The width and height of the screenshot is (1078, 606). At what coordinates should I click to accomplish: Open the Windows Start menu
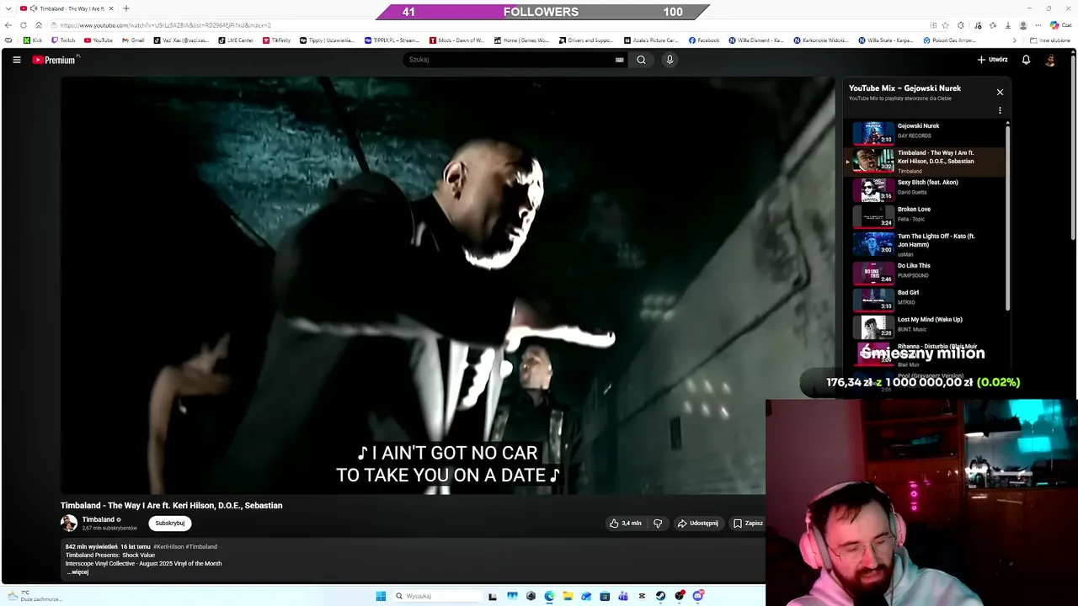click(381, 596)
